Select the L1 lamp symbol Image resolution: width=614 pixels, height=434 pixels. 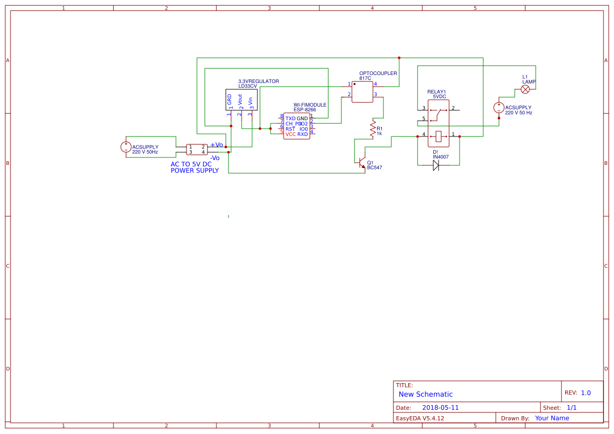point(525,89)
